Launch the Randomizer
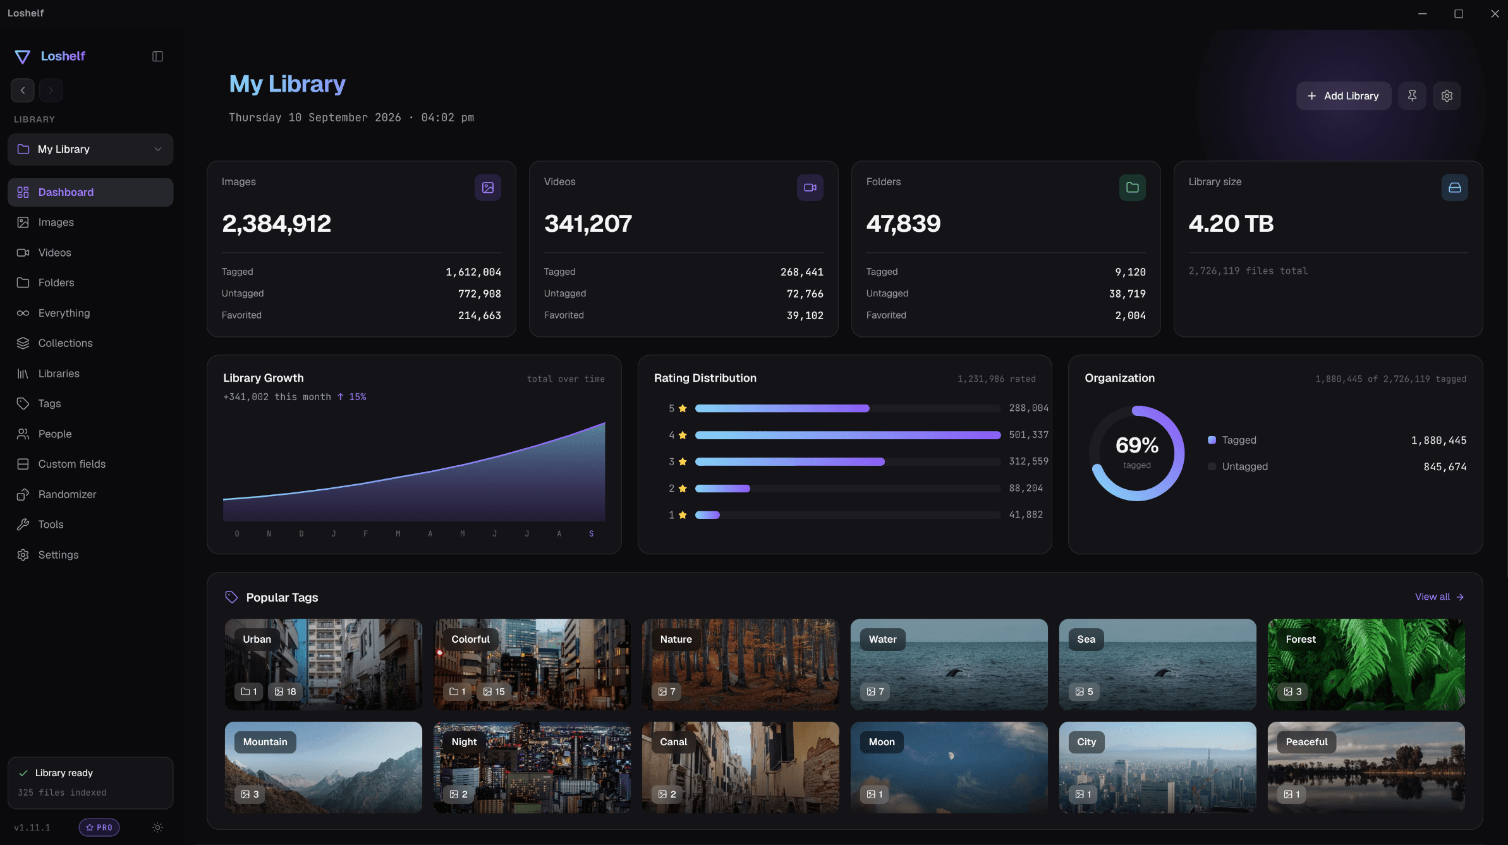Image resolution: width=1508 pixels, height=845 pixels. point(90,494)
